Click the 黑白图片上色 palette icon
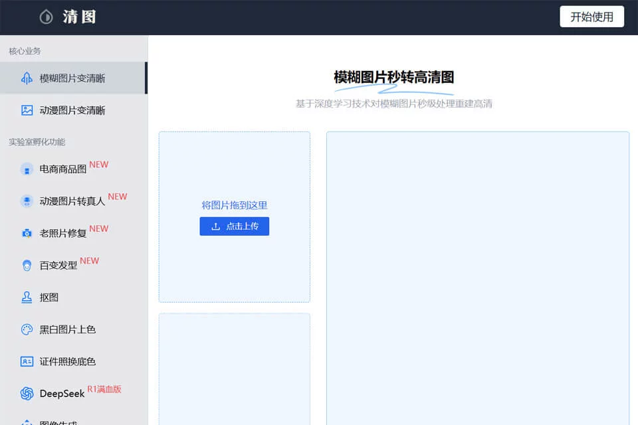 click(27, 329)
